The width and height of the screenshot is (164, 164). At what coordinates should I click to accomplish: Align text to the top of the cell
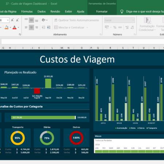pos(26,20)
